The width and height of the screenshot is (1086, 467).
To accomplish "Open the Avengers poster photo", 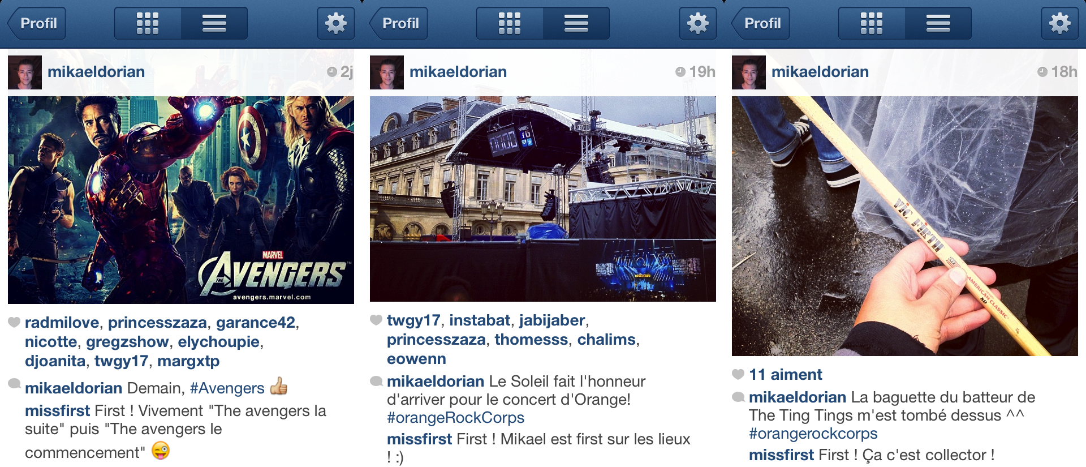I will [x=181, y=200].
